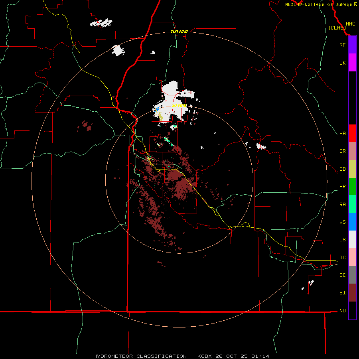Click the [CLAS] units label
The width and height of the screenshot is (359, 359).
337,28
